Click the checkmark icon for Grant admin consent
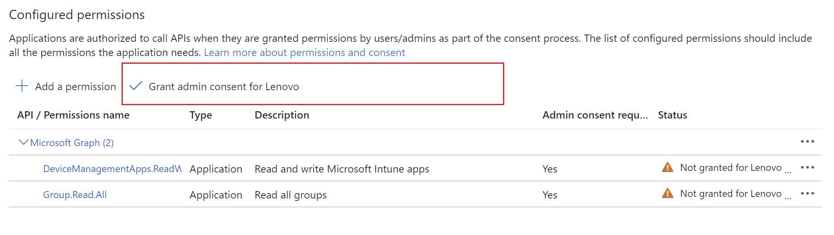 pyautogui.click(x=135, y=86)
